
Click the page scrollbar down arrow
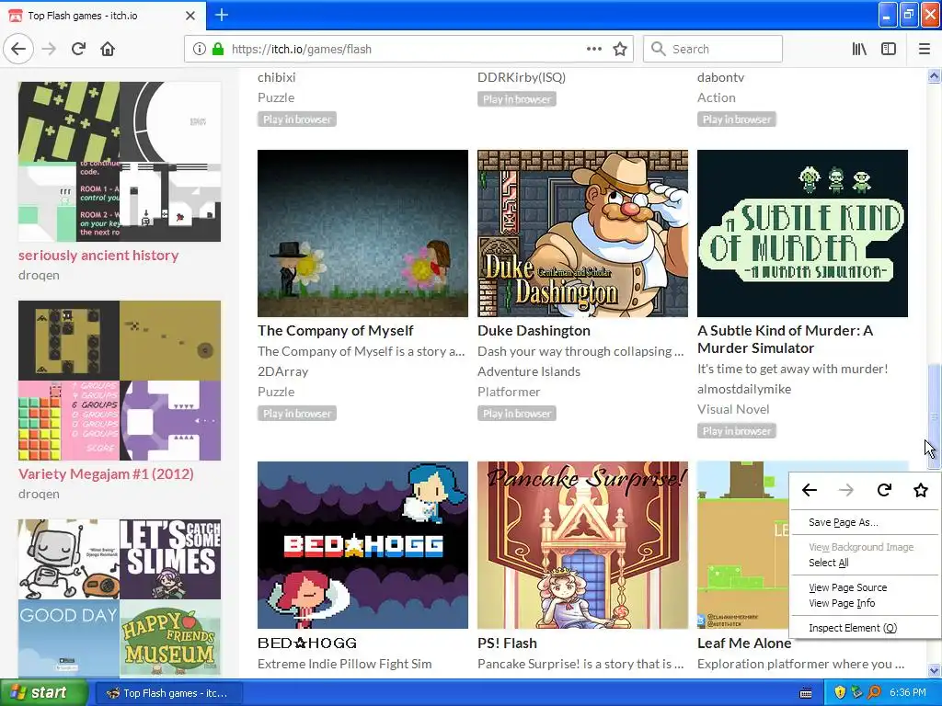(x=934, y=670)
